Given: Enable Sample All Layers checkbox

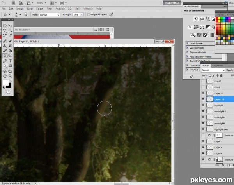Looking at the screenshot, I should click(89, 14).
